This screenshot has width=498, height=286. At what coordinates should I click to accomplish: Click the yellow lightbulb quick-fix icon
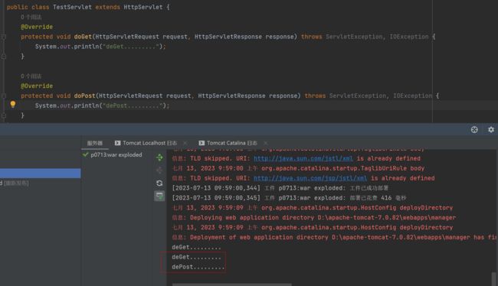pyautogui.click(x=13, y=104)
